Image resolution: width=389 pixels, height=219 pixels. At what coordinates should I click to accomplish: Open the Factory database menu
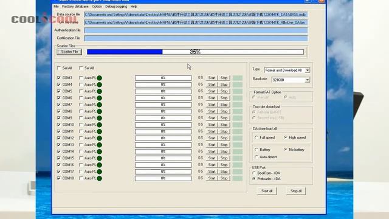75,7
